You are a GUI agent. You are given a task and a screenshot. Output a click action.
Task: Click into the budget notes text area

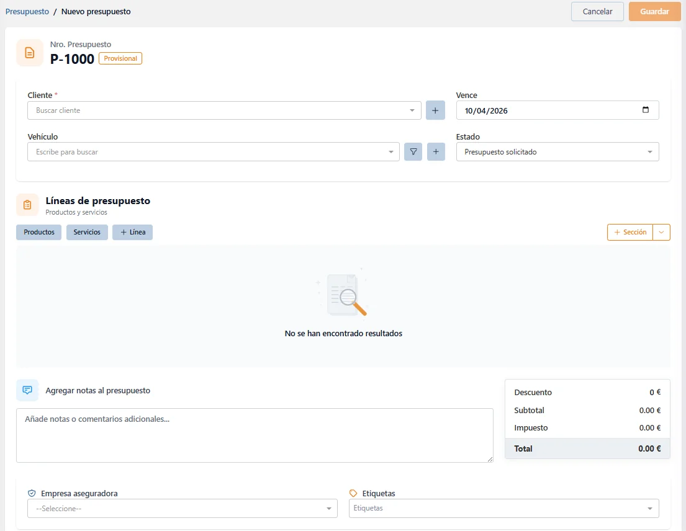point(255,435)
